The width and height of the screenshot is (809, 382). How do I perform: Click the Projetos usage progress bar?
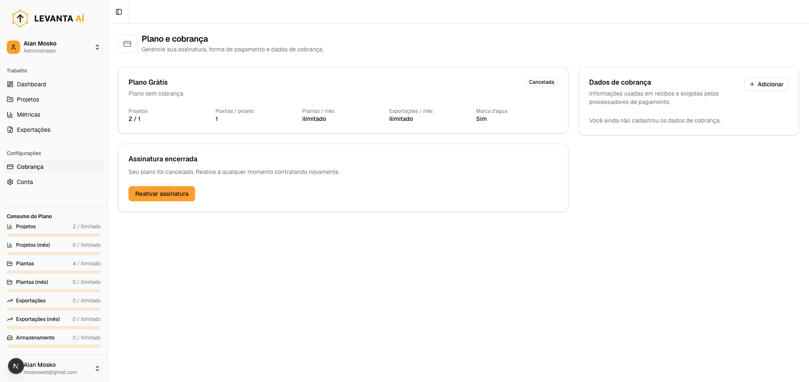coord(54,235)
